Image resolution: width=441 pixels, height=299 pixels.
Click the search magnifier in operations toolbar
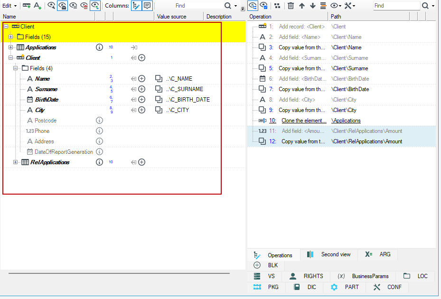click(x=425, y=5)
